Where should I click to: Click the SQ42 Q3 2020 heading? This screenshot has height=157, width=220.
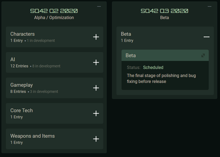[164, 11]
